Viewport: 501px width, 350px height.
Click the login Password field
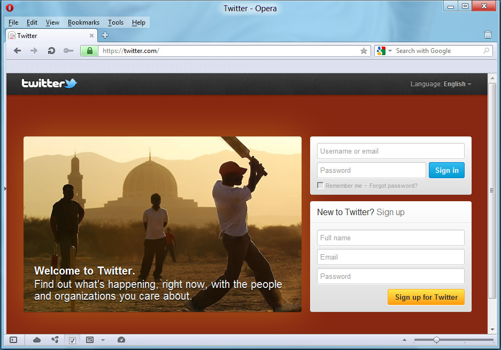click(x=371, y=170)
